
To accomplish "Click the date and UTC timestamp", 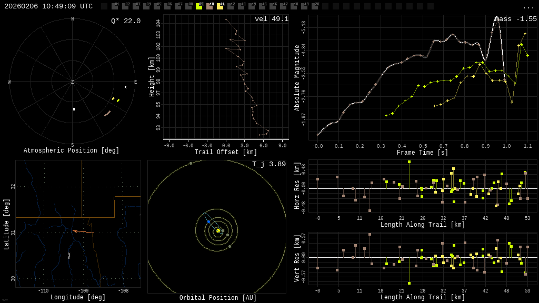I will (48, 6).
